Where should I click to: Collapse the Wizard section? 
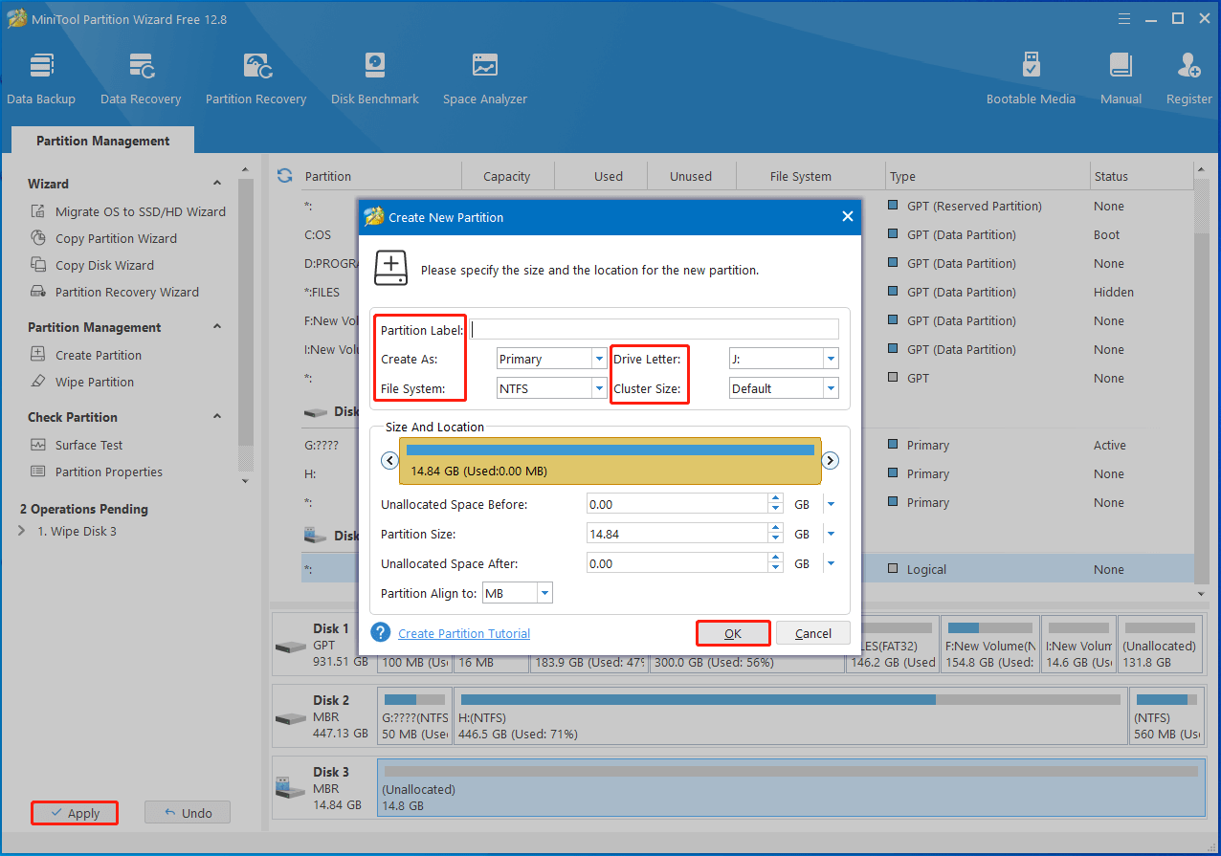217,184
